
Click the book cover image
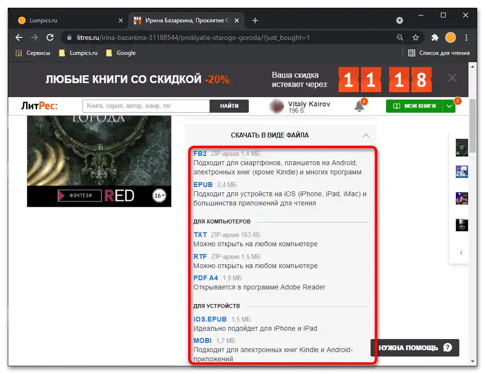[99, 161]
